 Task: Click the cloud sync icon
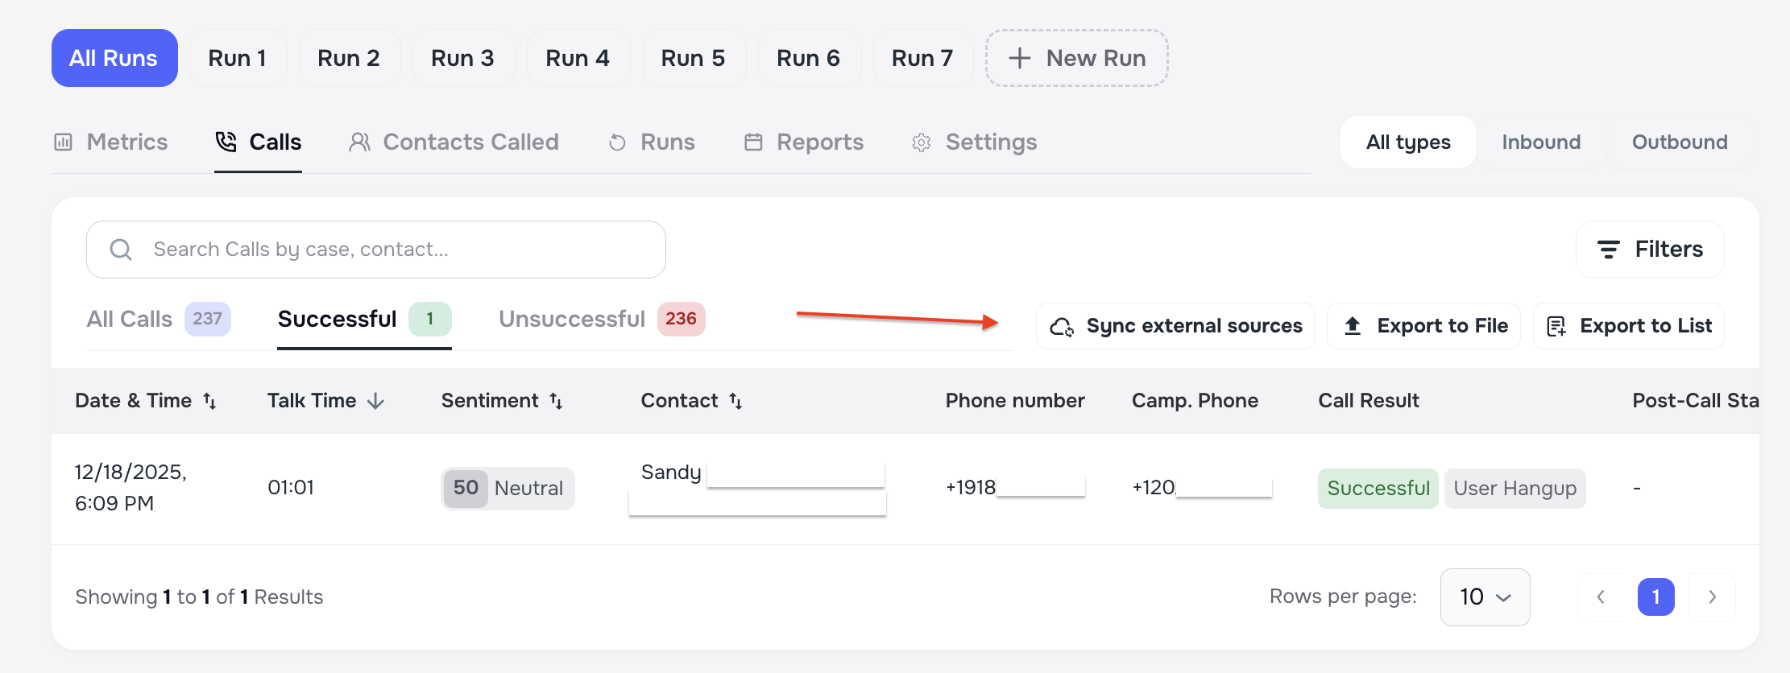click(x=1063, y=326)
